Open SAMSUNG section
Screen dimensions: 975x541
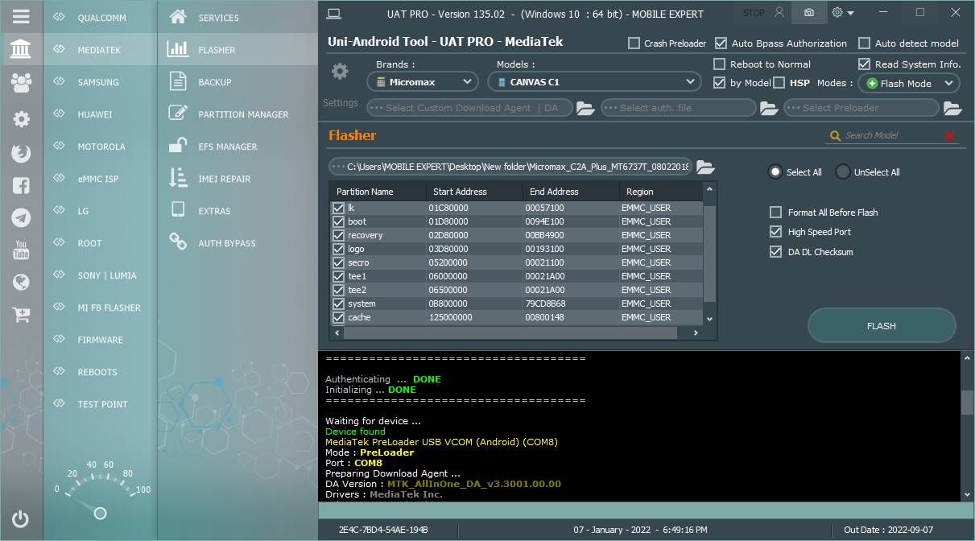100,82
